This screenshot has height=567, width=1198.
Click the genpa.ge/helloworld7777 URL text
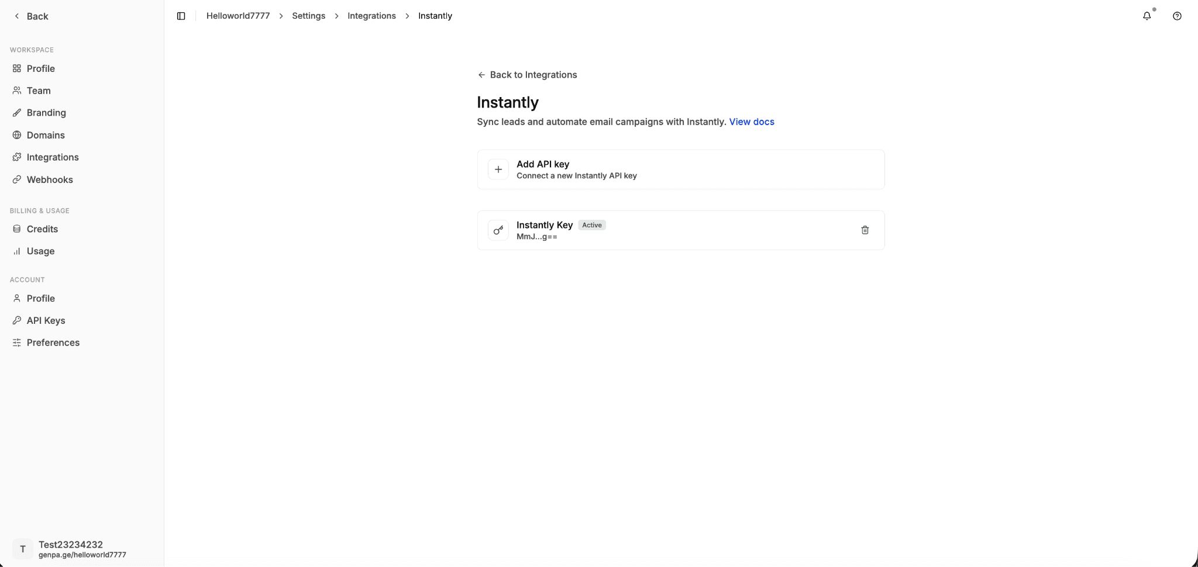pyautogui.click(x=82, y=555)
